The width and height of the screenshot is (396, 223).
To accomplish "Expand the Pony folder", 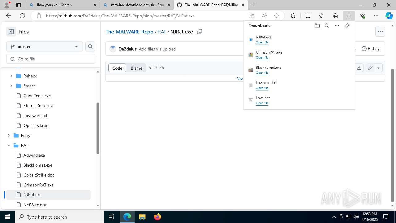I will point(9,135).
